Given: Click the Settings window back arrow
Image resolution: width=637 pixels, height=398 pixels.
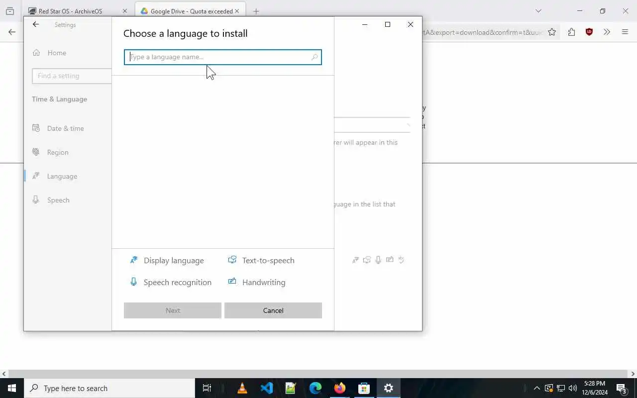Looking at the screenshot, I should [x=35, y=24].
